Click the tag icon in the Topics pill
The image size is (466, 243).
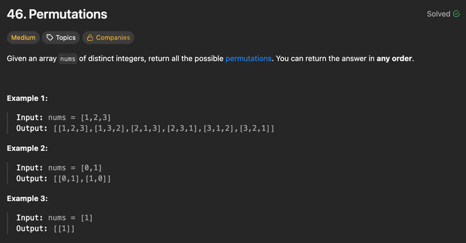[x=50, y=38]
